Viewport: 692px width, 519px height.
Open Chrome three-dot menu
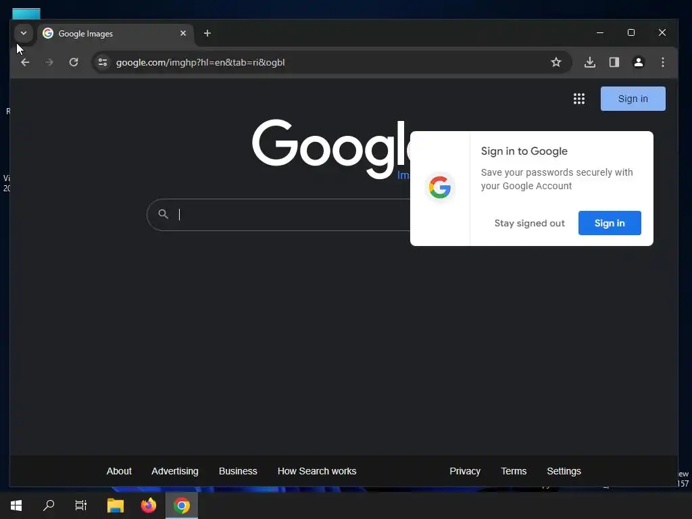coord(662,62)
